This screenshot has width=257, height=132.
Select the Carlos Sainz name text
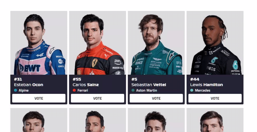(86, 85)
